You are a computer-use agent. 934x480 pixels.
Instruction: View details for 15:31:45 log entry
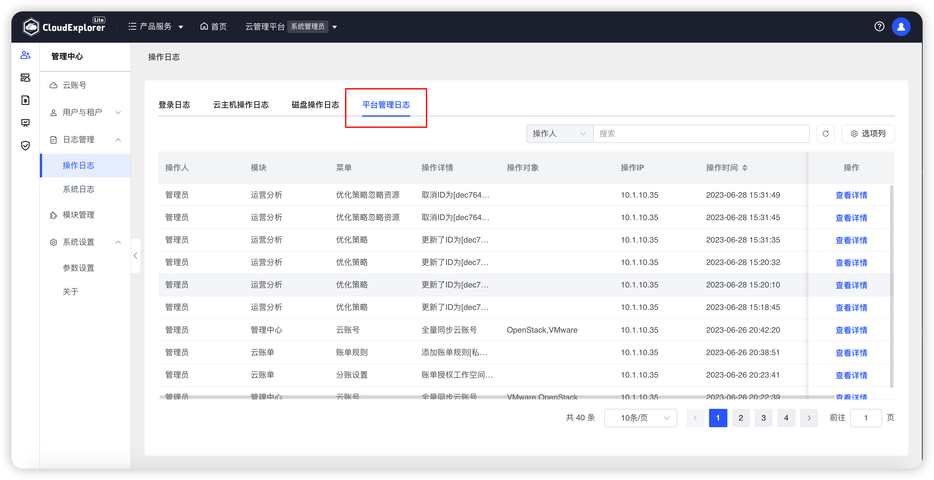pos(851,218)
